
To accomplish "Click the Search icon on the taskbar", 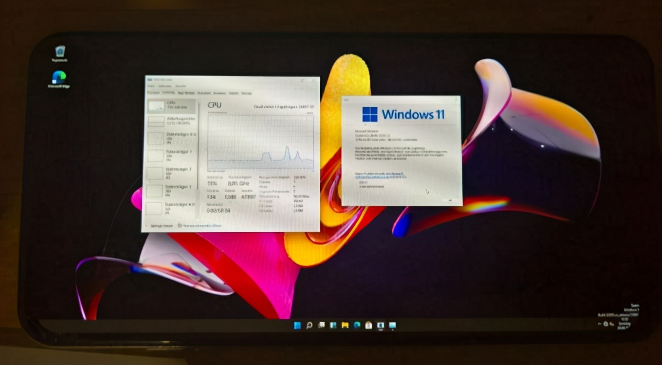I will [x=309, y=325].
